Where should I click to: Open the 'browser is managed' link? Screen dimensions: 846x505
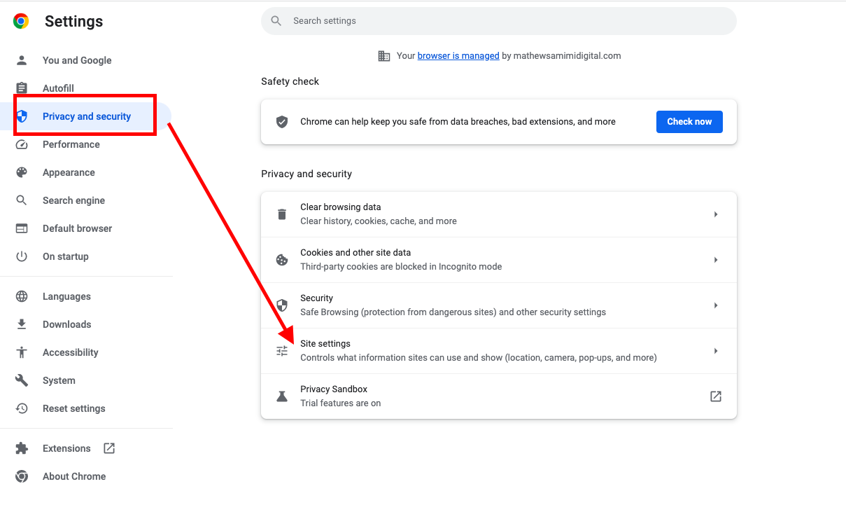pyautogui.click(x=458, y=56)
